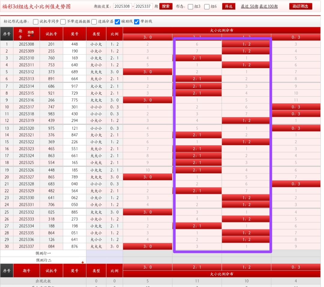Click the bottom 2:1 column header
The height and width of the screenshot is (287, 324).
[197, 267]
